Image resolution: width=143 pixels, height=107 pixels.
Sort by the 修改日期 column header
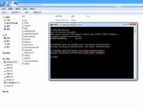click(59, 16)
